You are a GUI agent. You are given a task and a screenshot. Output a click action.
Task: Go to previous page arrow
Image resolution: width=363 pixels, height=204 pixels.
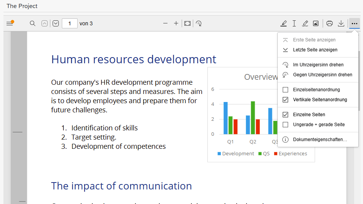pyautogui.click(x=45, y=23)
